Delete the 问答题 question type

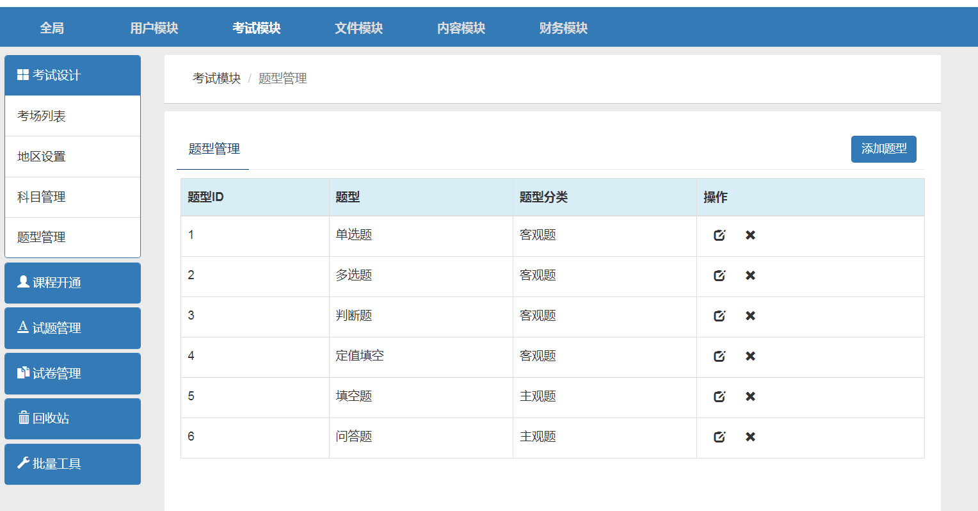click(x=750, y=437)
